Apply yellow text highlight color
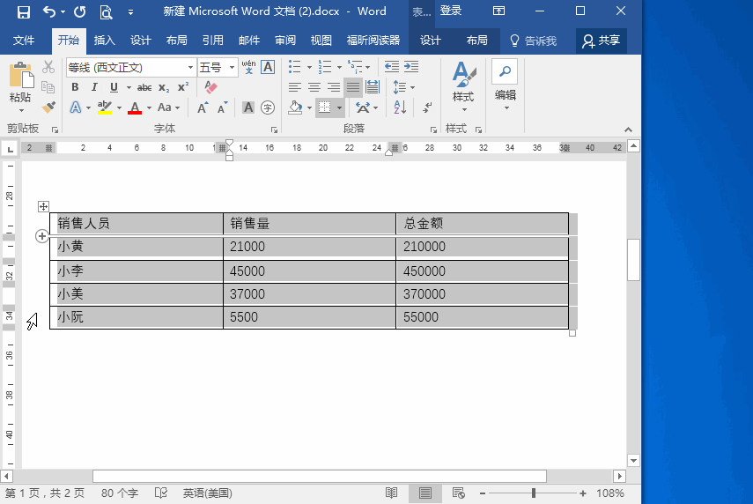 pos(104,107)
